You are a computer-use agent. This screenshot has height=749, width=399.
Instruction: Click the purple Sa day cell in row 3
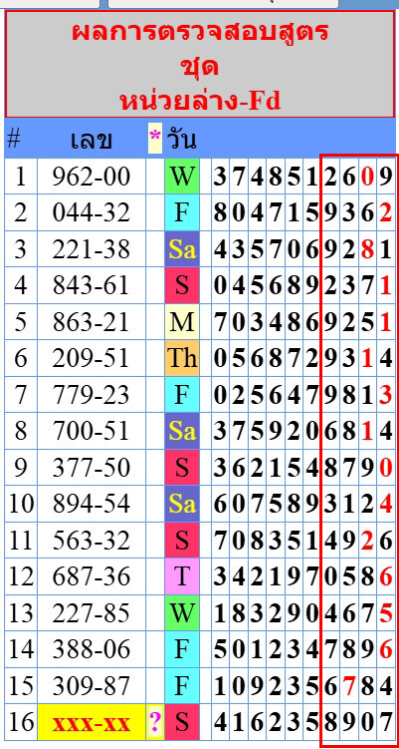182,249
